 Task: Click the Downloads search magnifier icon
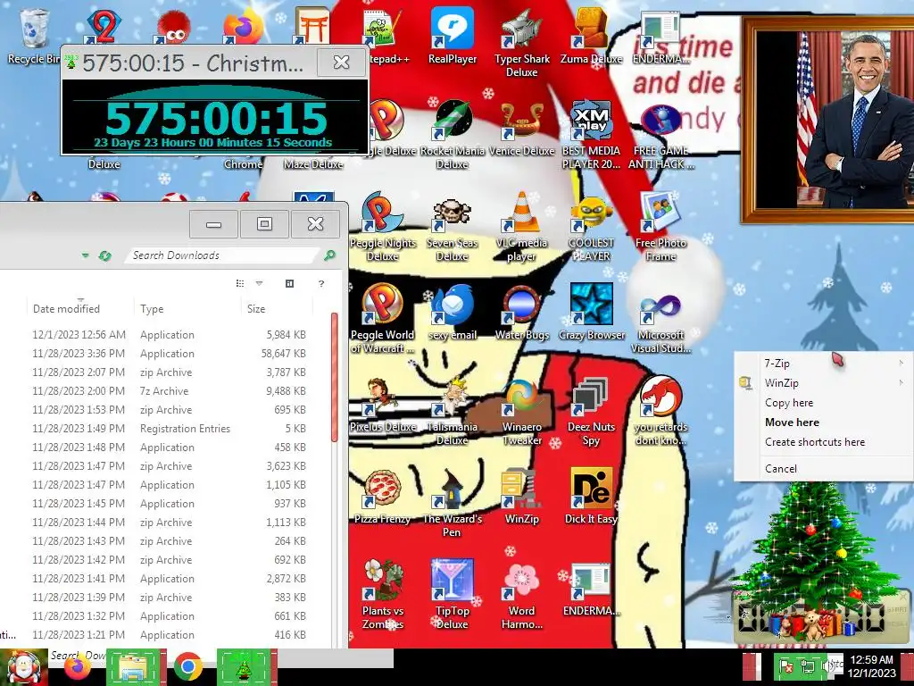330,255
